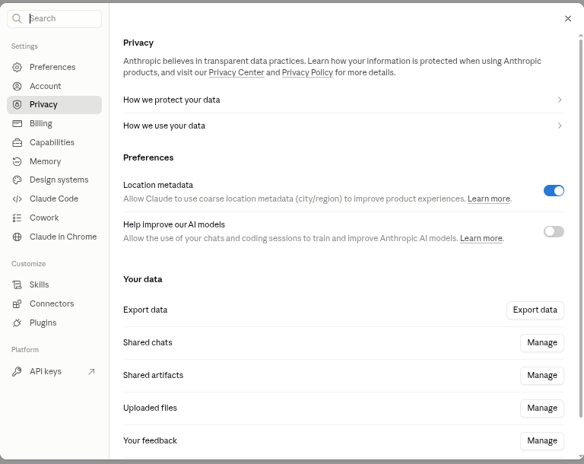This screenshot has height=464, width=584.
Task: Click Learn more under Location metadata
Action: (x=489, y=199)
